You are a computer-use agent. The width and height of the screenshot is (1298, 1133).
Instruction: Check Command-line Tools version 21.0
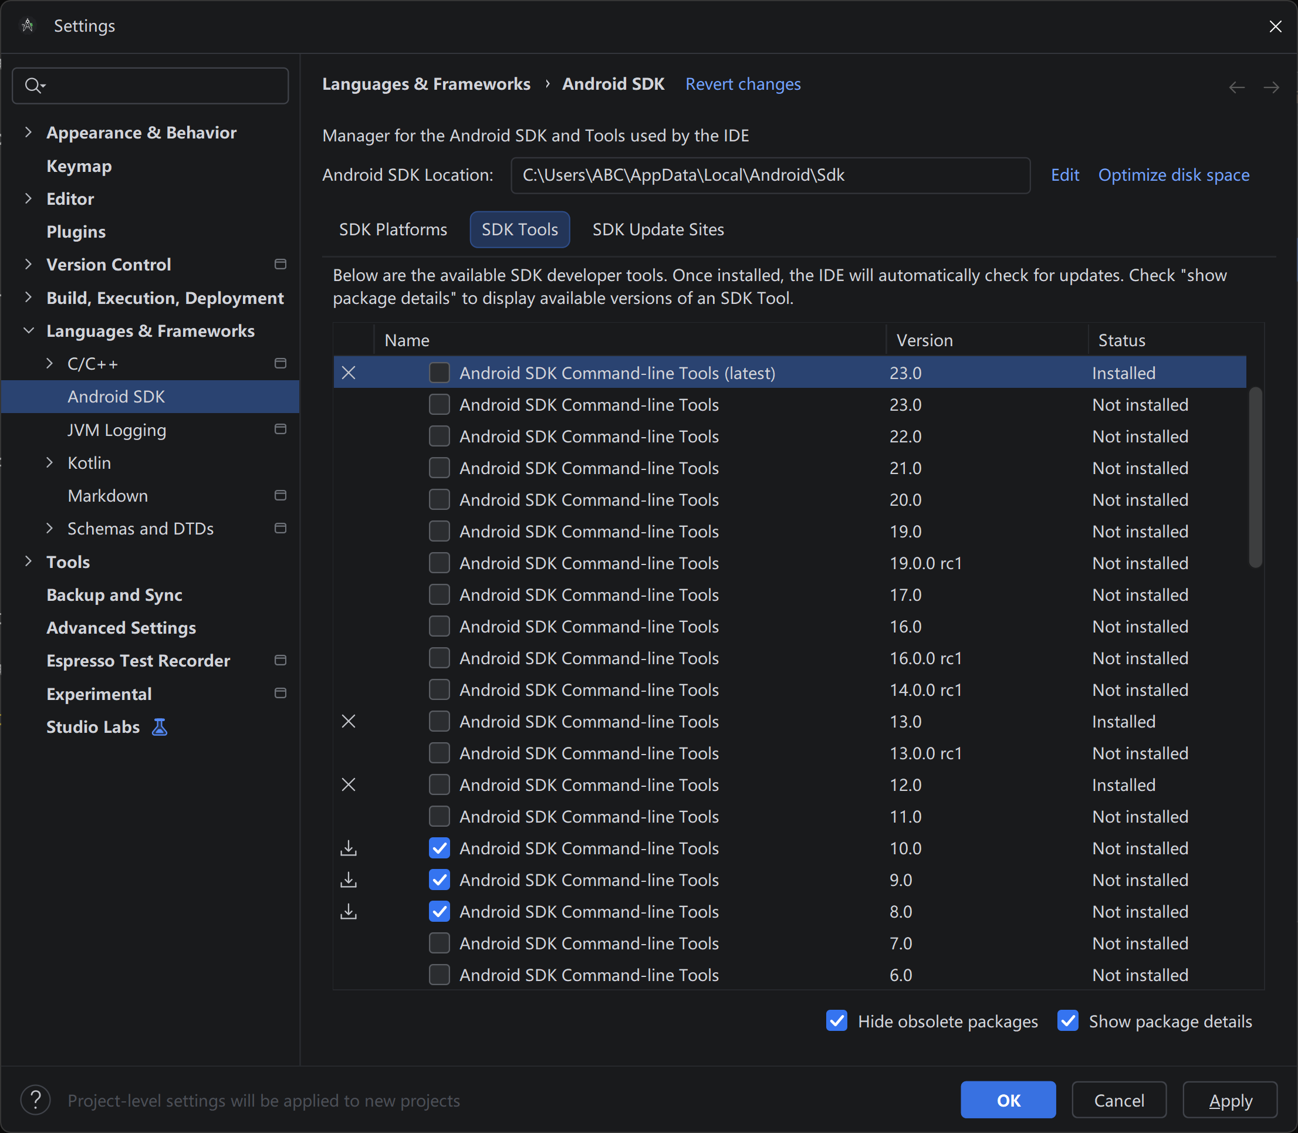pos(440,468)
